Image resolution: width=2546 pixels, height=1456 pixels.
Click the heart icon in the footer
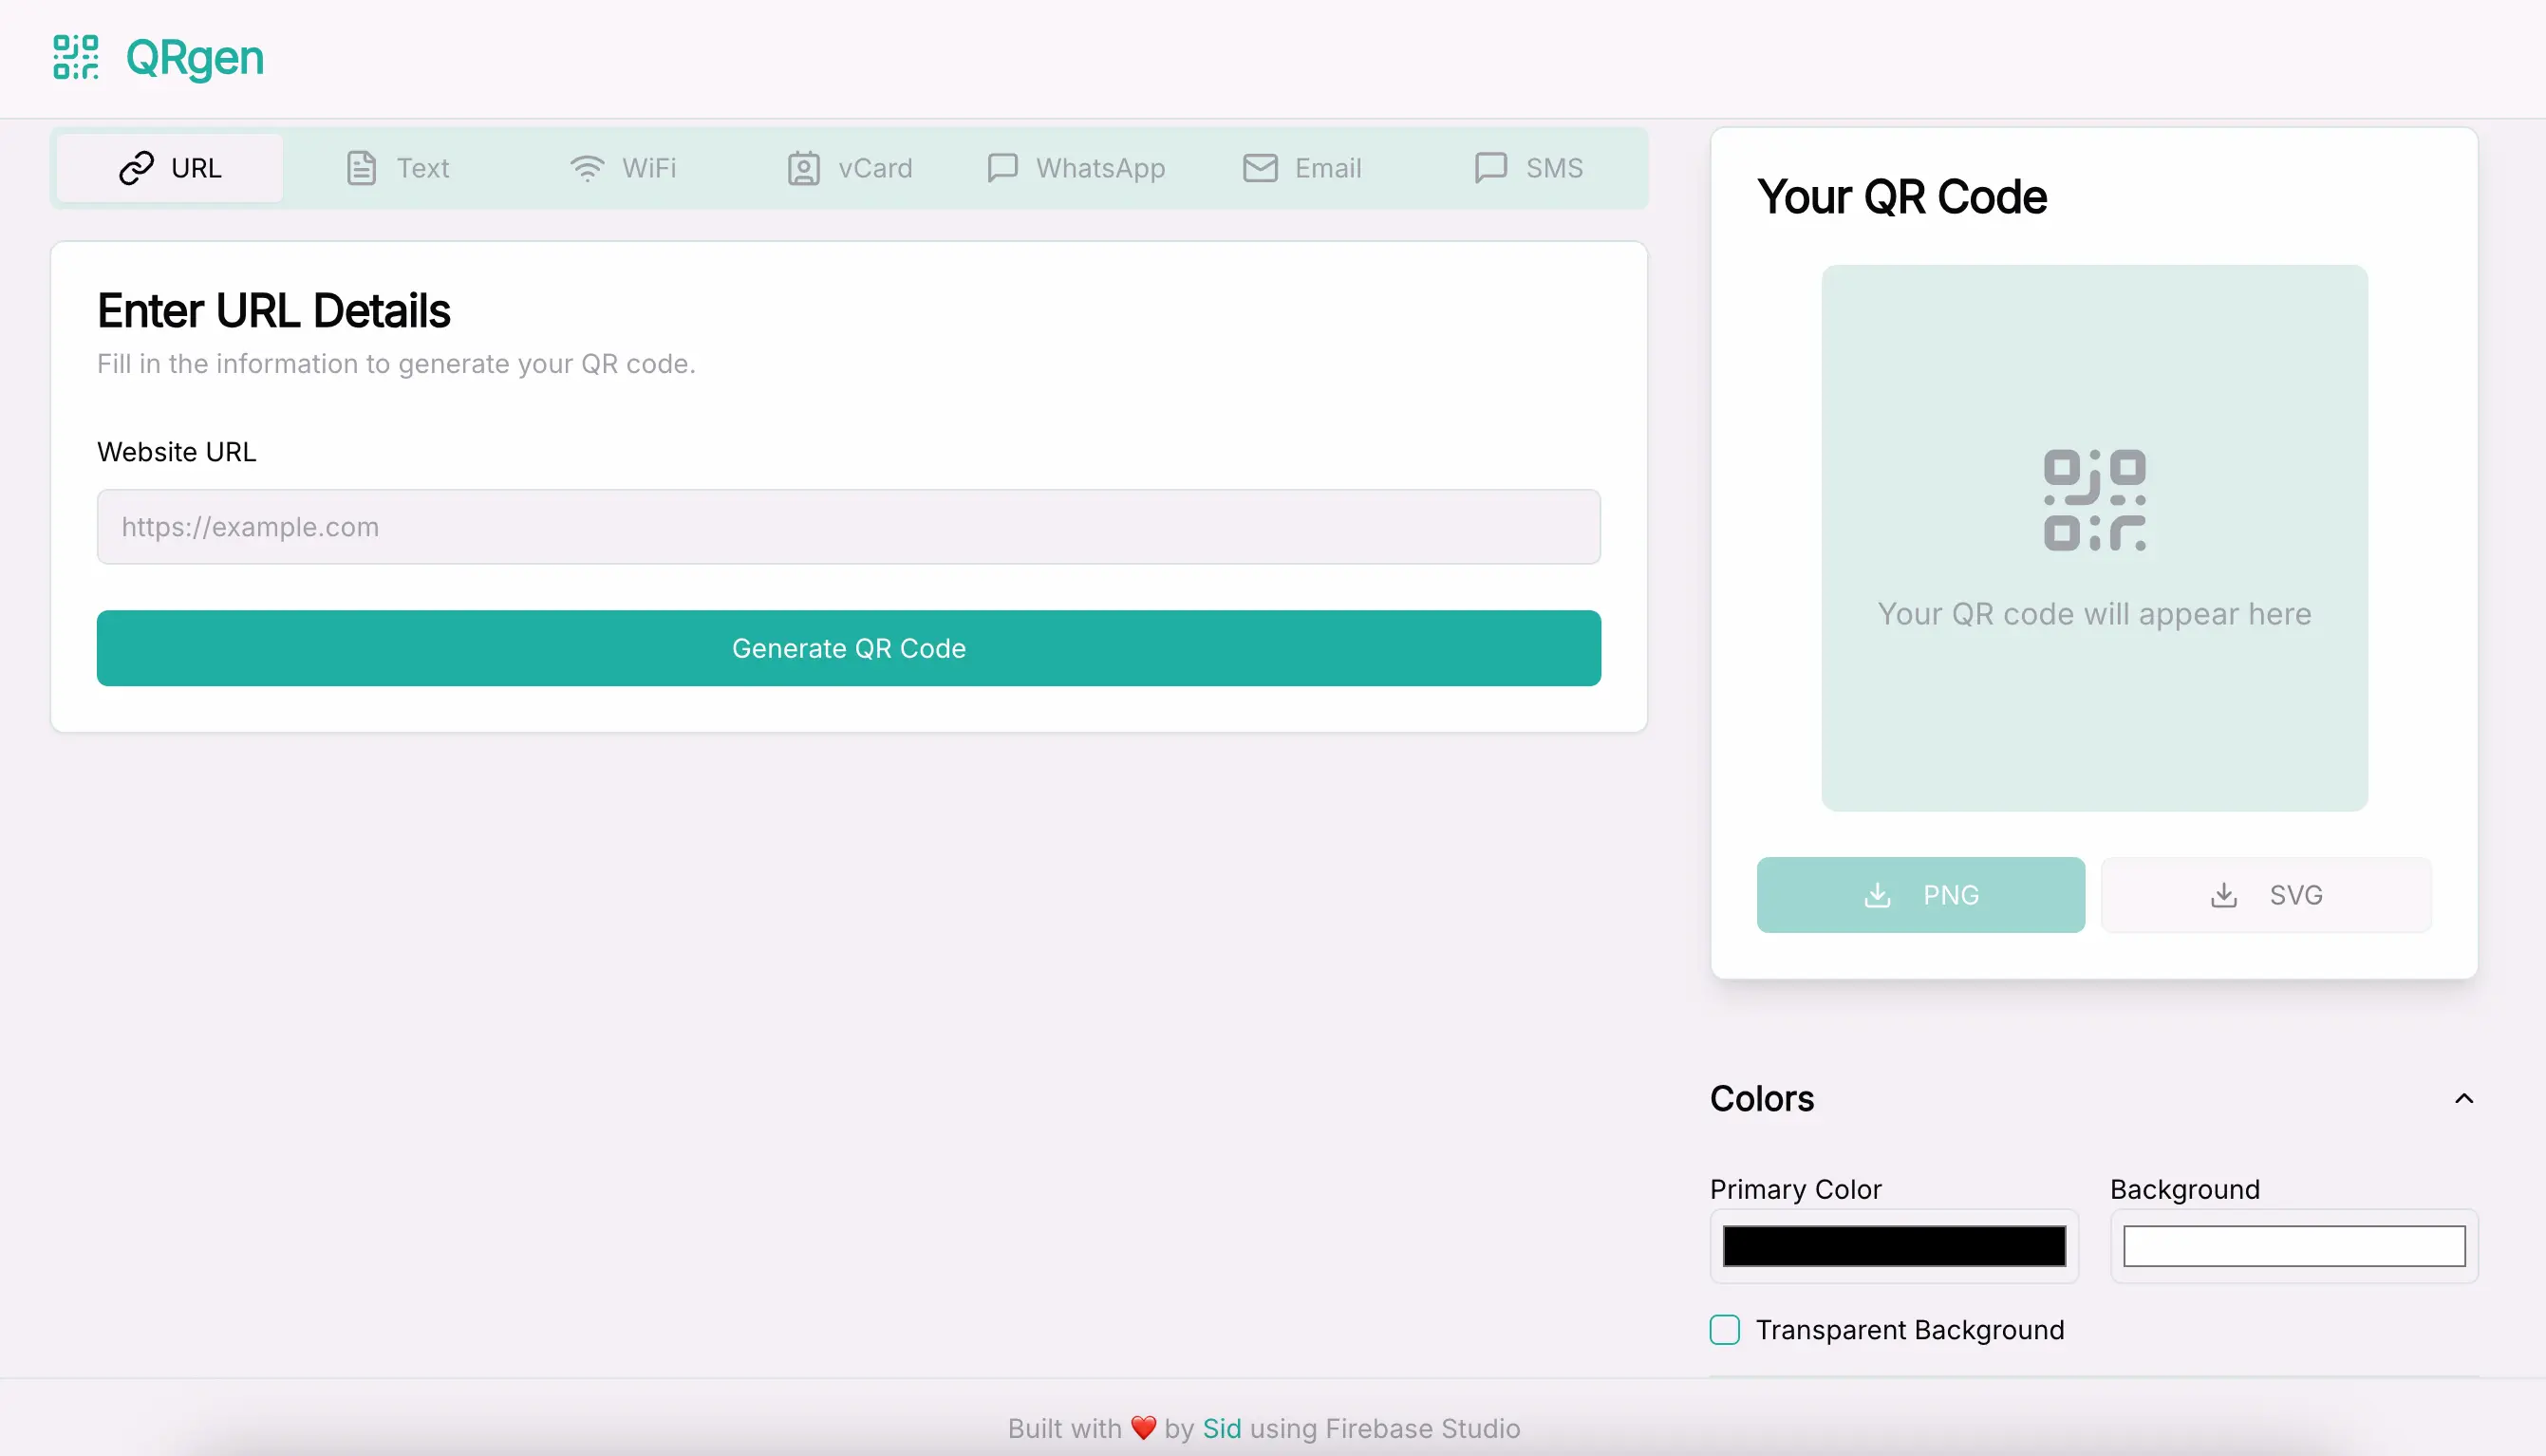[1143, 1428]
